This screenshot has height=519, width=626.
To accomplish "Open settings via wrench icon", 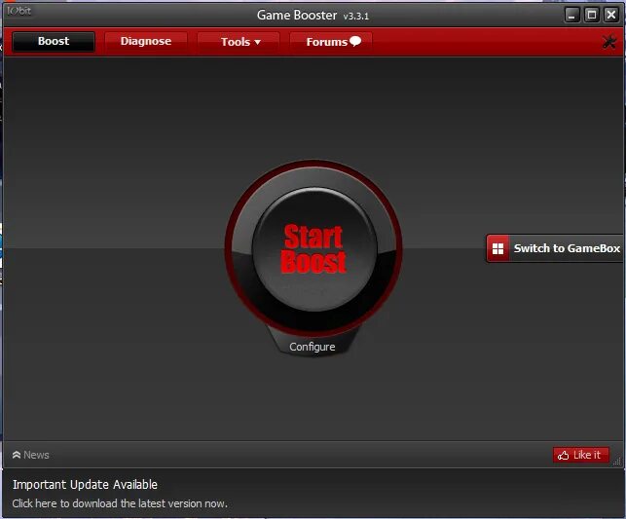I will click(x=609, y=42).
